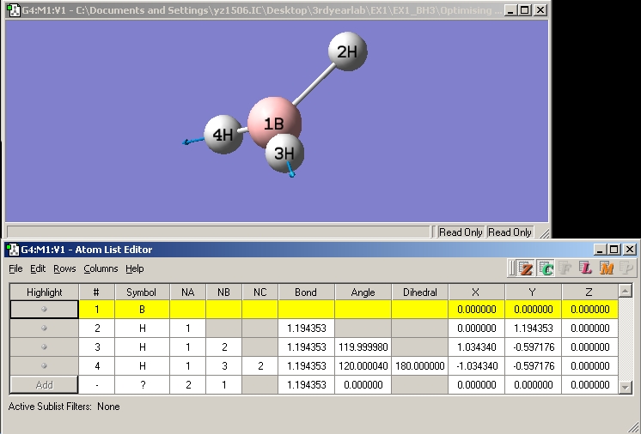The width and height of the screenshot is (641, 434).
Task: Click the NA column header
Action: point(187,292)
